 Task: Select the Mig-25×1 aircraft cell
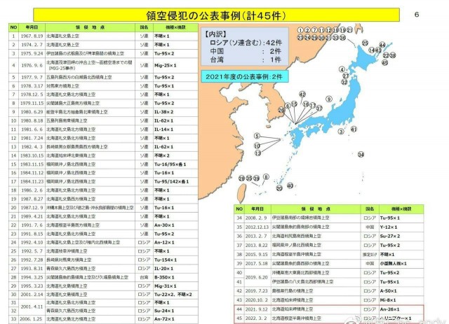(175, 65)
